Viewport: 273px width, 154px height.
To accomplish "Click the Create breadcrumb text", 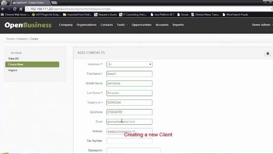I will coord(34,39).
